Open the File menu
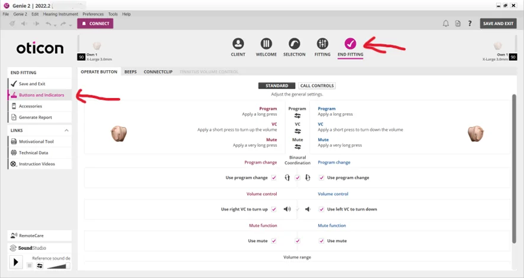 point(6,14)
